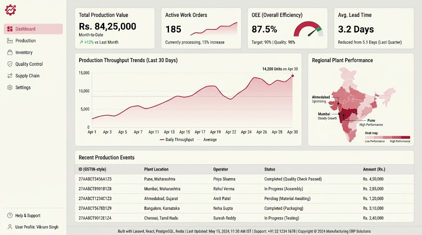Screen dimensions: 422x235
Task: Click Ahmedabad, Gujarat cell
Action: pyautogui.click(x=161, y=199)
